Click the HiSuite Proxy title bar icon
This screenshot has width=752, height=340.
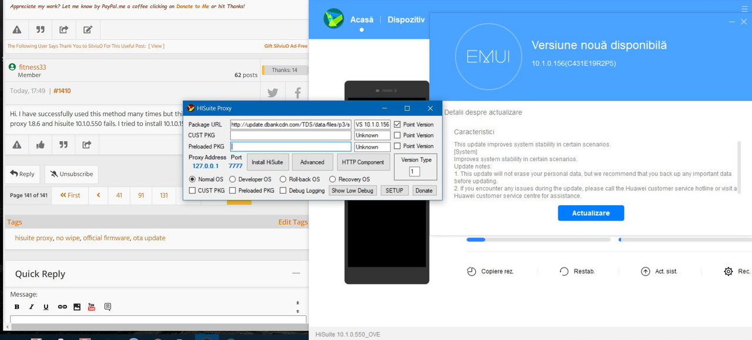tap(191, 108)
